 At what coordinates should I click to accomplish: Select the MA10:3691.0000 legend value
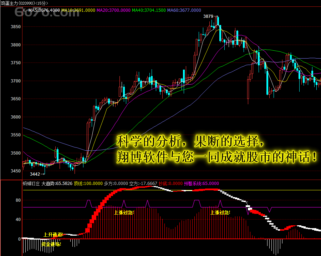tap(78, 10)
